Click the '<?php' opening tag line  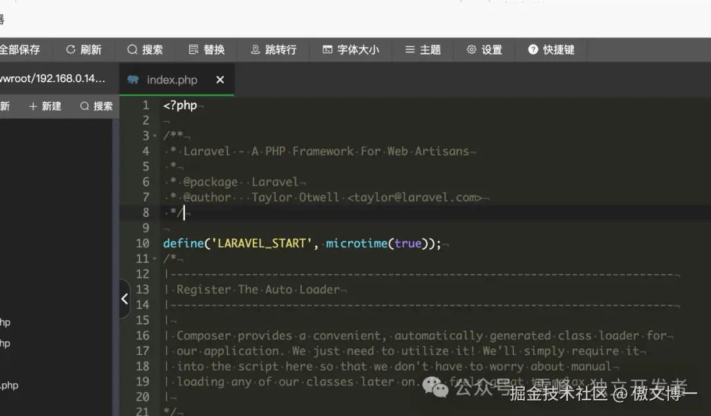point(180,105)
